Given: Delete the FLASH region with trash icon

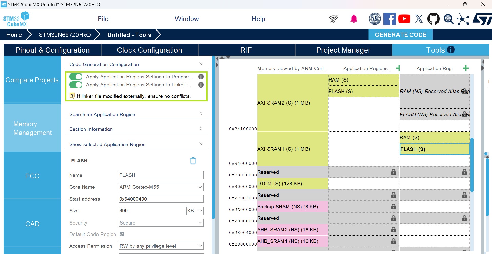Looking at the screenshot, I should click(193, 161).
